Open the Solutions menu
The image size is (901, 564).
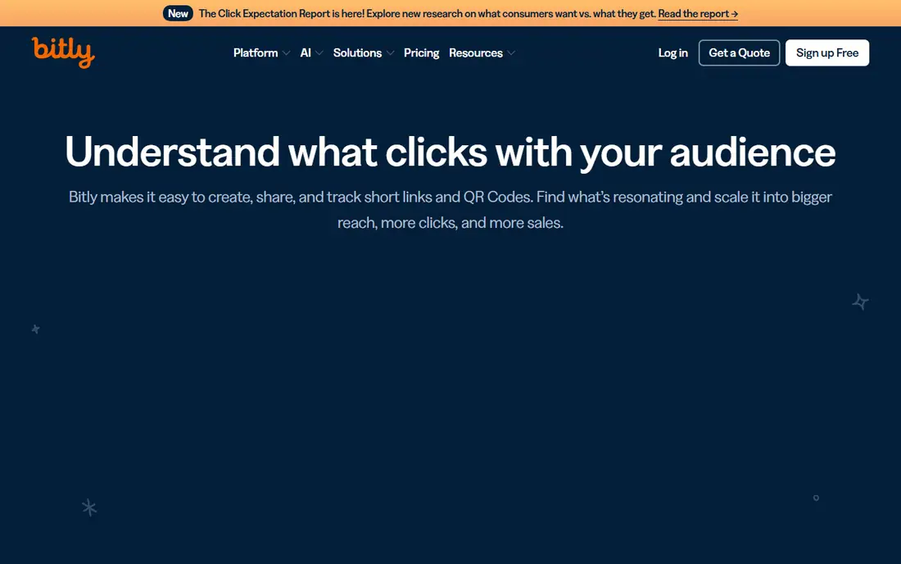click(x=357, y=53)
